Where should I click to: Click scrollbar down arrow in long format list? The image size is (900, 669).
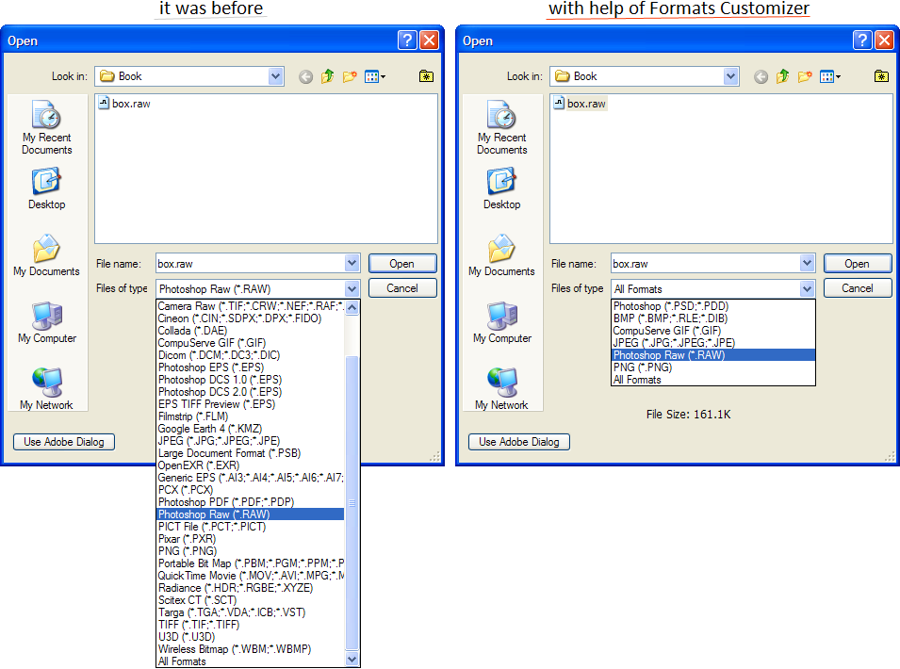(x=352, y=661)
